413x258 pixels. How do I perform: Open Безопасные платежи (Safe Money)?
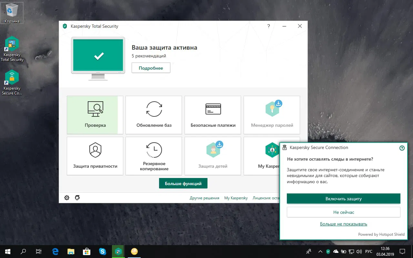pyautogui.click(x=213, y=115)
